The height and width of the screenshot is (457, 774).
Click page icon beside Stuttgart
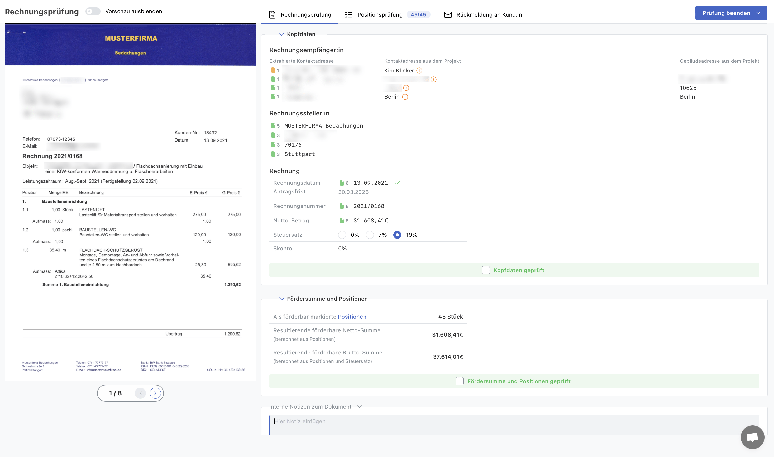click(273, 154)
